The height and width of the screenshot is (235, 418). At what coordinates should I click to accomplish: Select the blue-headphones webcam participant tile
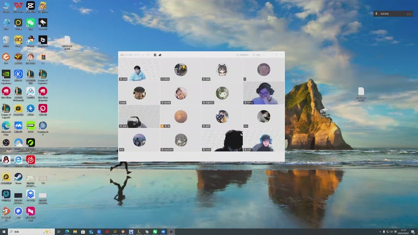pyautogui.click(x=264, y=140)
